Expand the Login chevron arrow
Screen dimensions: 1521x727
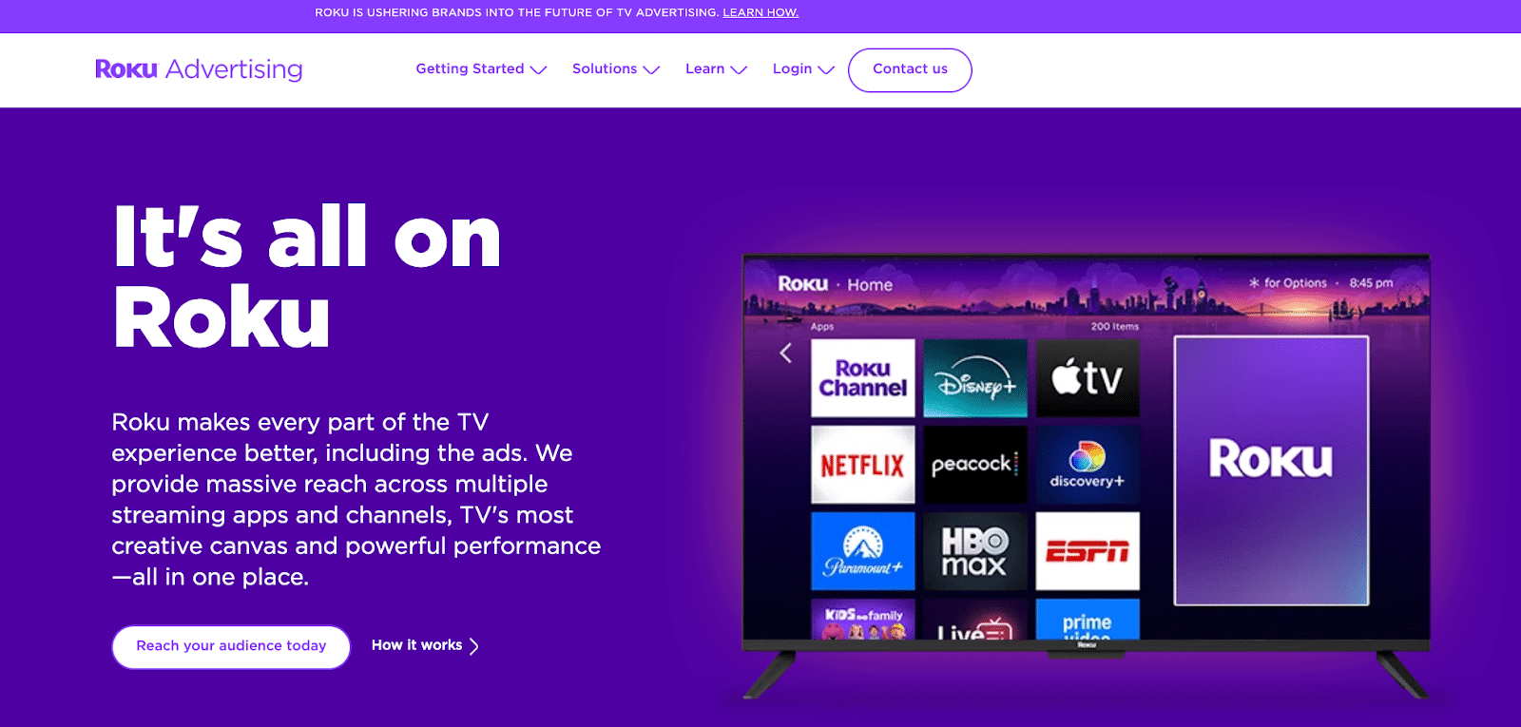pyautogui.click(x=826, y=70)
